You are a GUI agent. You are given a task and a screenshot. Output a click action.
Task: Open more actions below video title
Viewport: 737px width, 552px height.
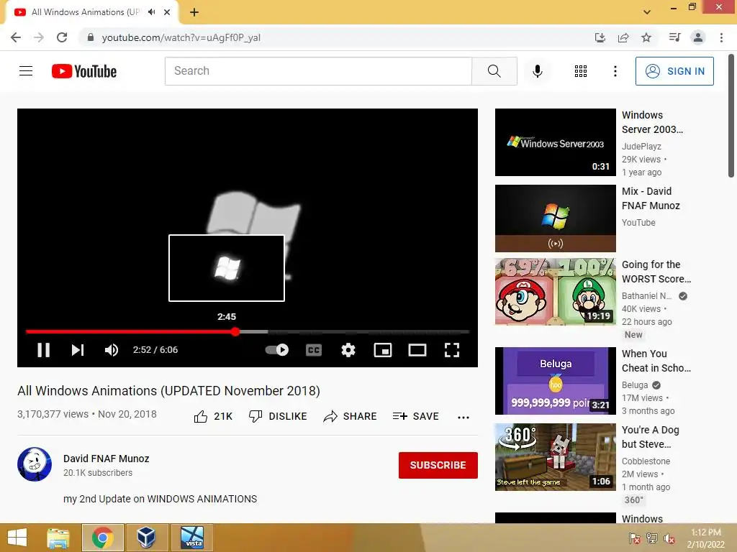click(x=464, y=417)
